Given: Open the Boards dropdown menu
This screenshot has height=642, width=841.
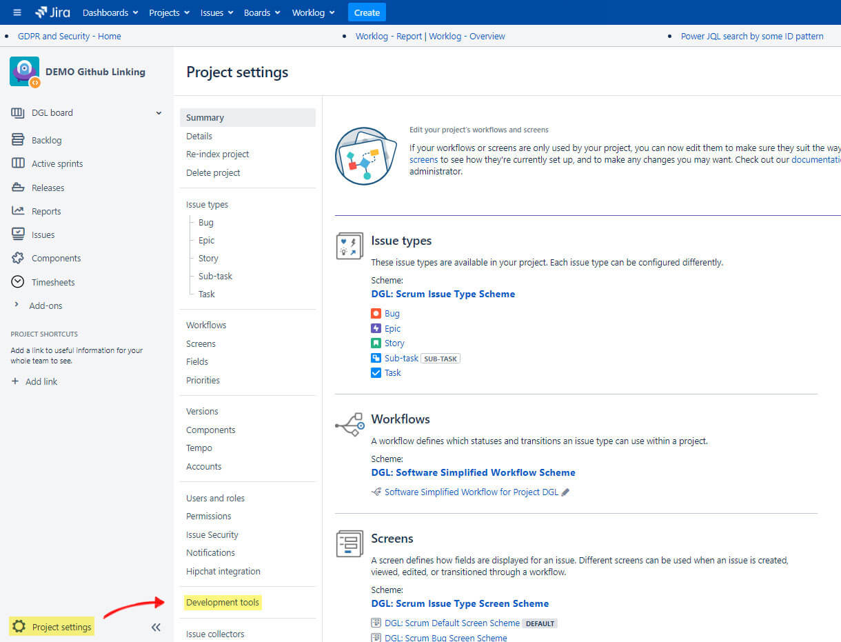Looking at the screenshot, I should point(262,12).
